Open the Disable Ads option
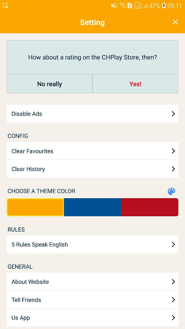The height and width of the screenshot is (329, 185). coord(92,114)
